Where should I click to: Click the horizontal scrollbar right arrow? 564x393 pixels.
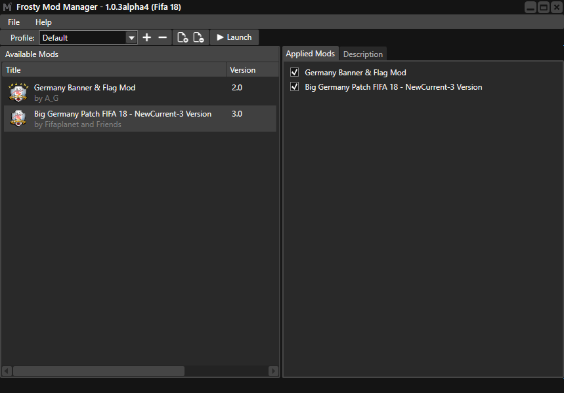273,371
